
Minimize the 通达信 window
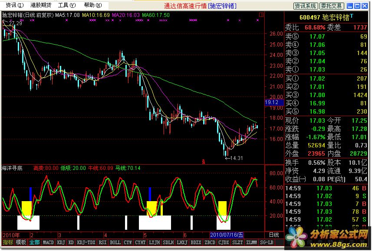pyautogui.click(x=350, y=6)
